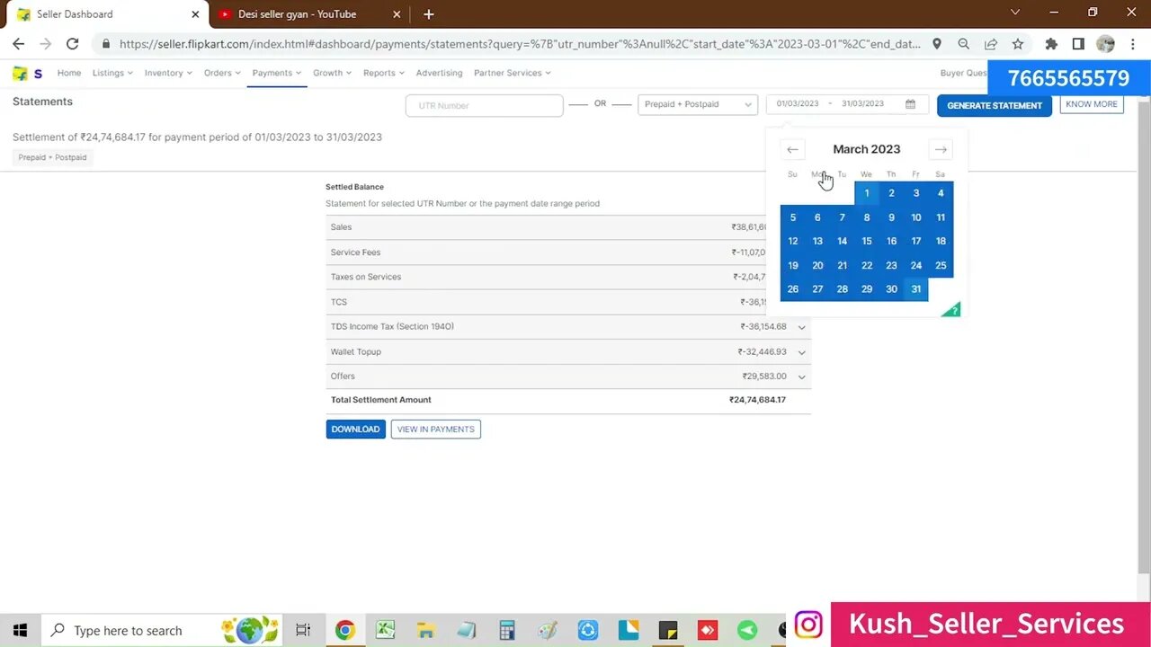Open the Chrome three-dot menu

(1133, 43)
